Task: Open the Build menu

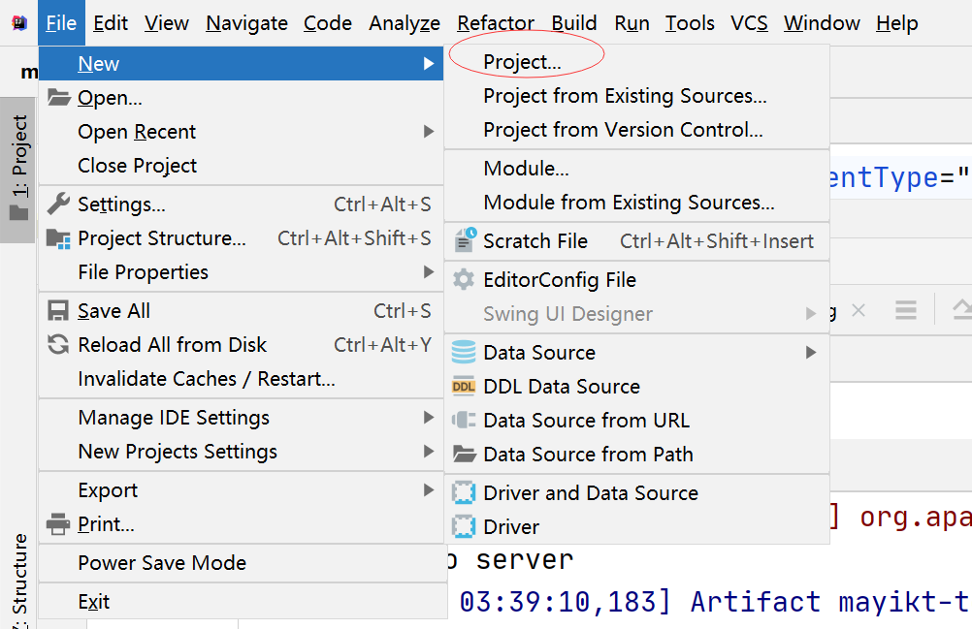Action: (573, 22)
